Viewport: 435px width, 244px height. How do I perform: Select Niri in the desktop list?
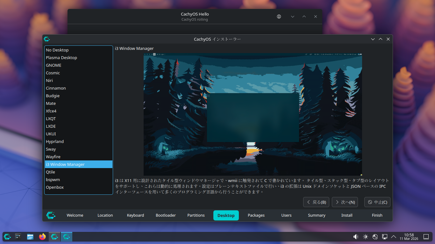pyautogui.click(x=79, y=80)
